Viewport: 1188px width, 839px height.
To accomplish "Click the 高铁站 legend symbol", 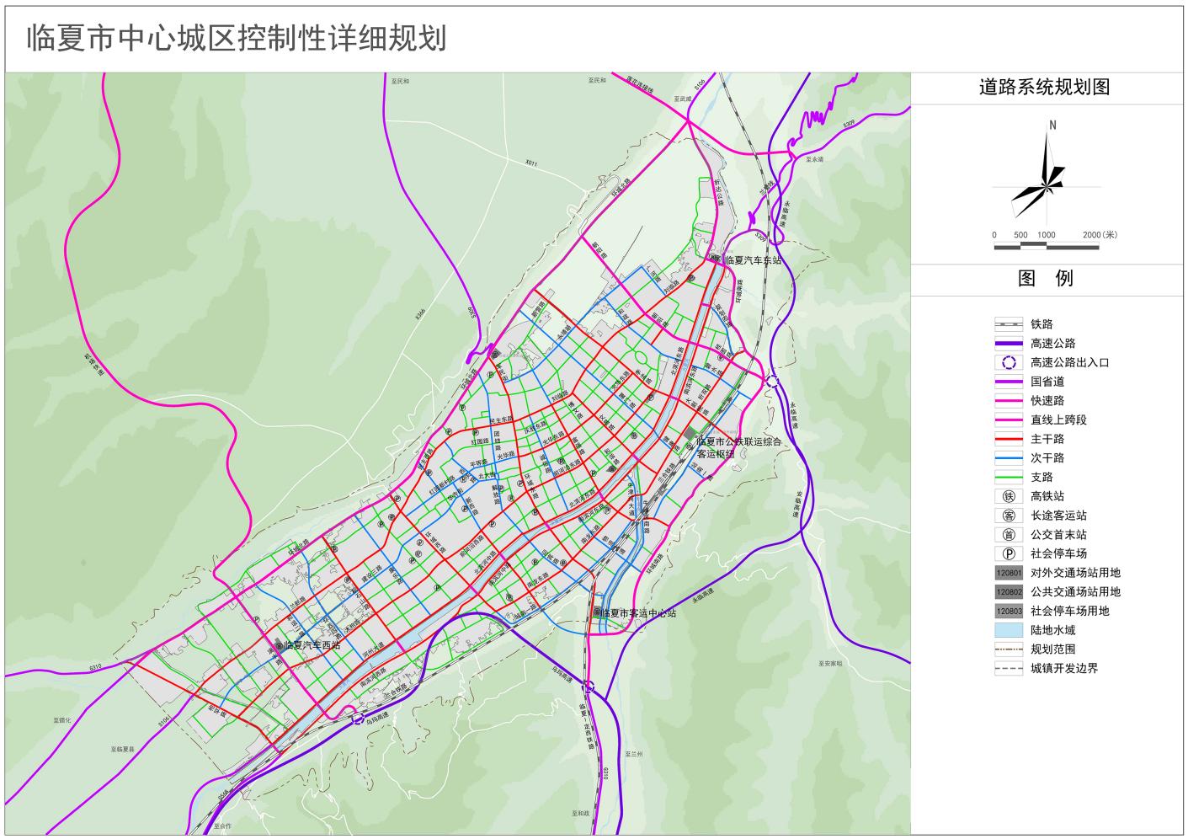I will point(1008,496).
